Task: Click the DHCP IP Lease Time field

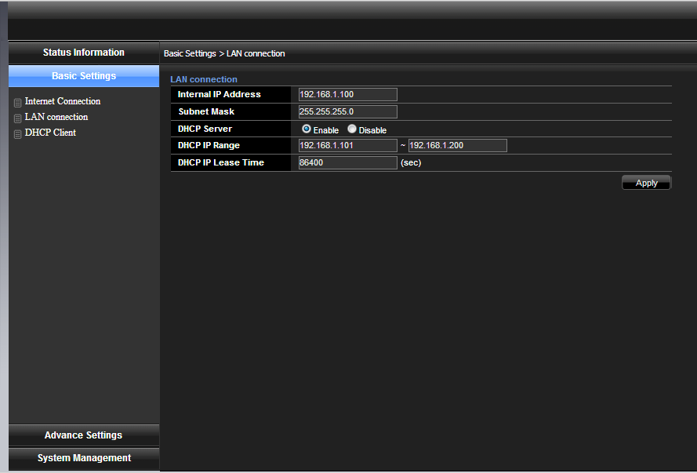Action: pyautogui.click(x=348, y=162)
